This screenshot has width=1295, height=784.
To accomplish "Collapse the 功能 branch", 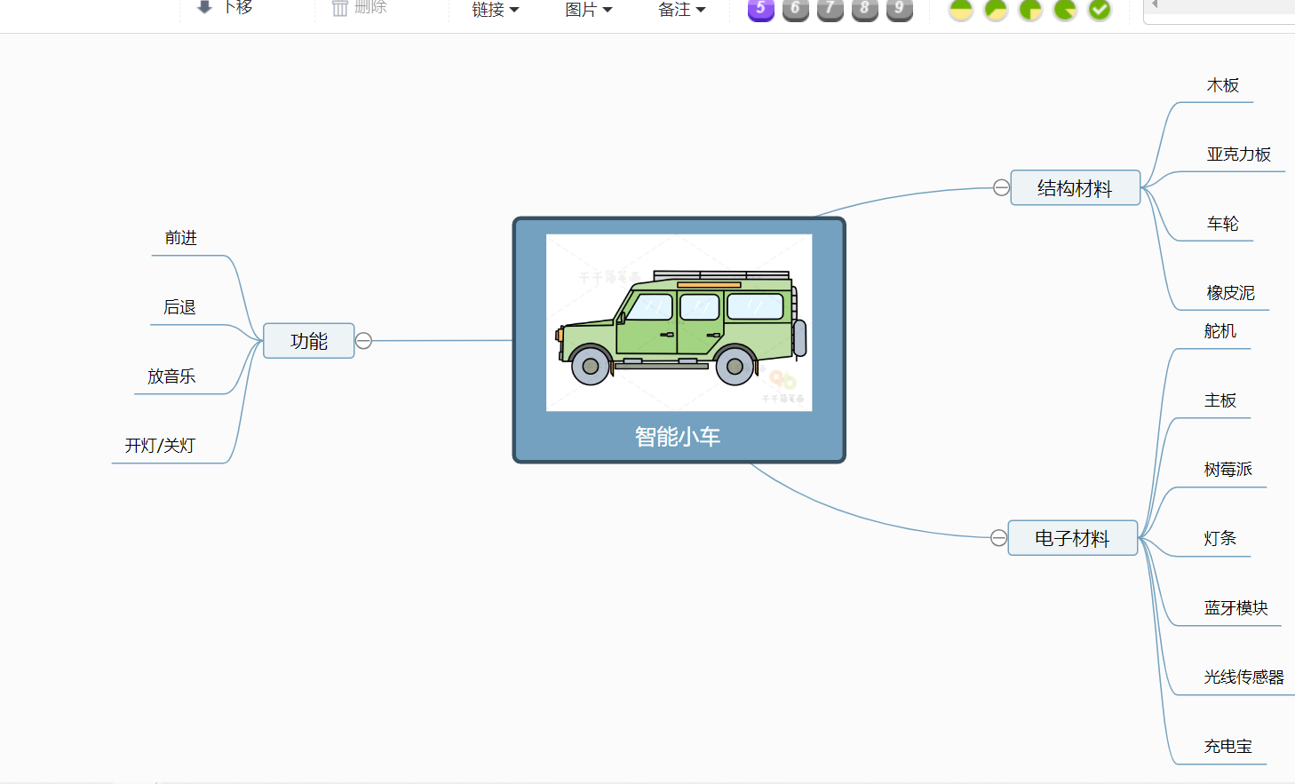I will [364, 341].
